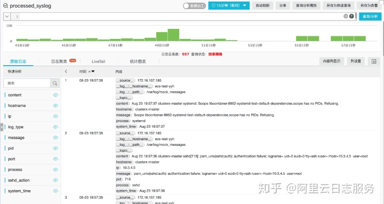Click the download logs icon
Viewport: 384px width, 204px height.
point(374,61)
